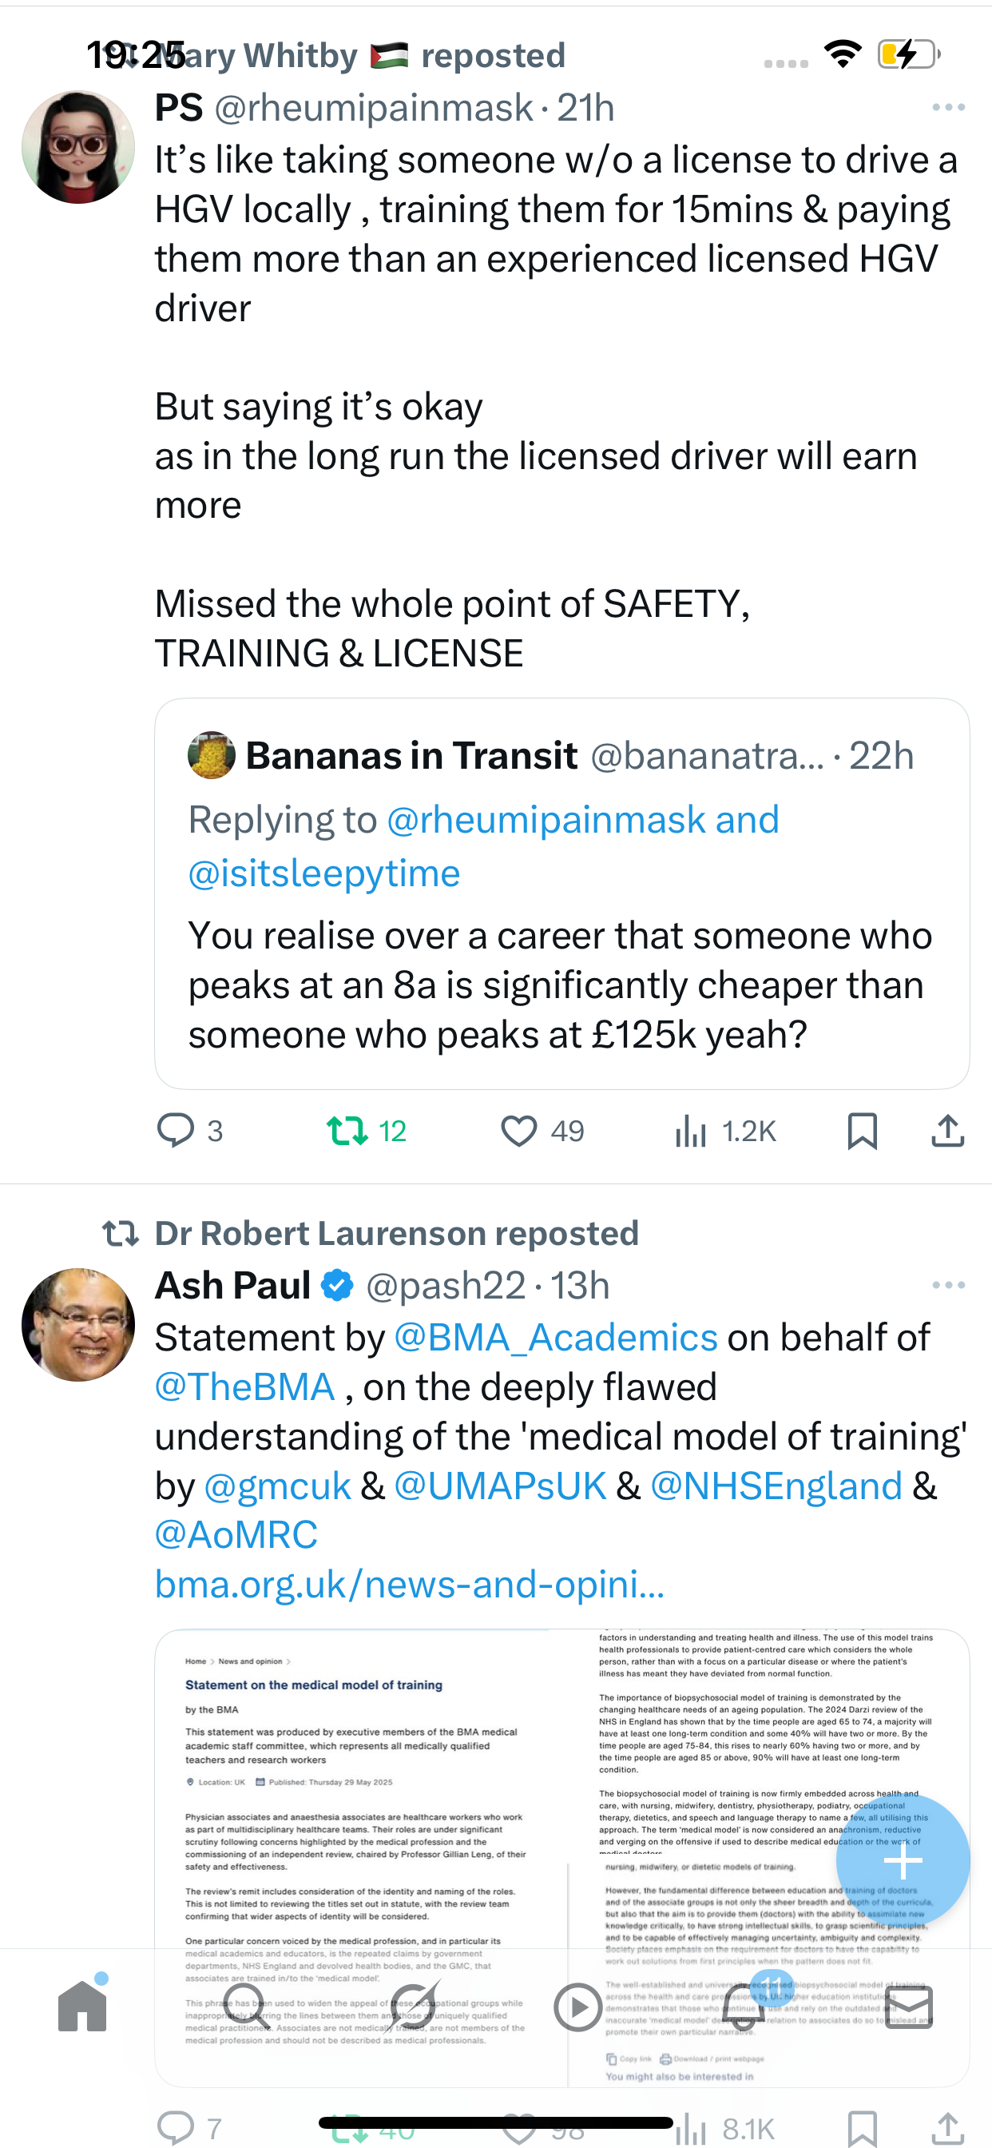
Task: Share the PS tweet via upload icon
Action: [947, 1131]
